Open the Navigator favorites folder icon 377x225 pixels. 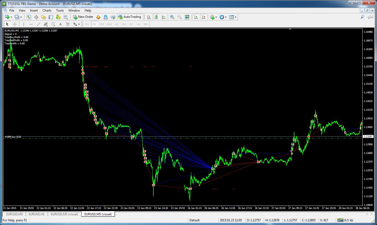pos(44,17)
